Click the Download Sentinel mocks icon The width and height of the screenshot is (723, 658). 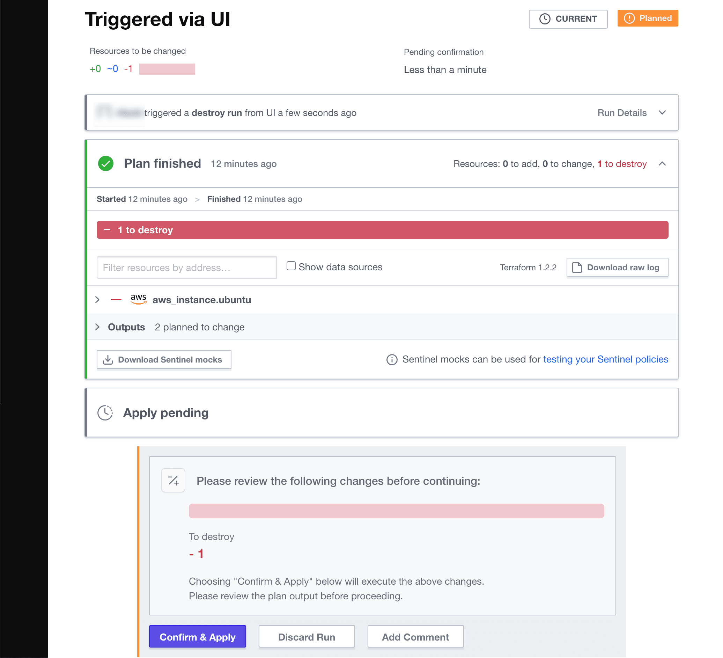tap(108, 359)
